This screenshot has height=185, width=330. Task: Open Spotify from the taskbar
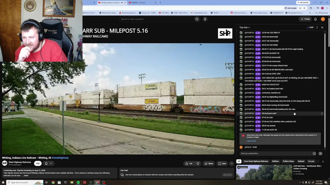coord(78,182)
